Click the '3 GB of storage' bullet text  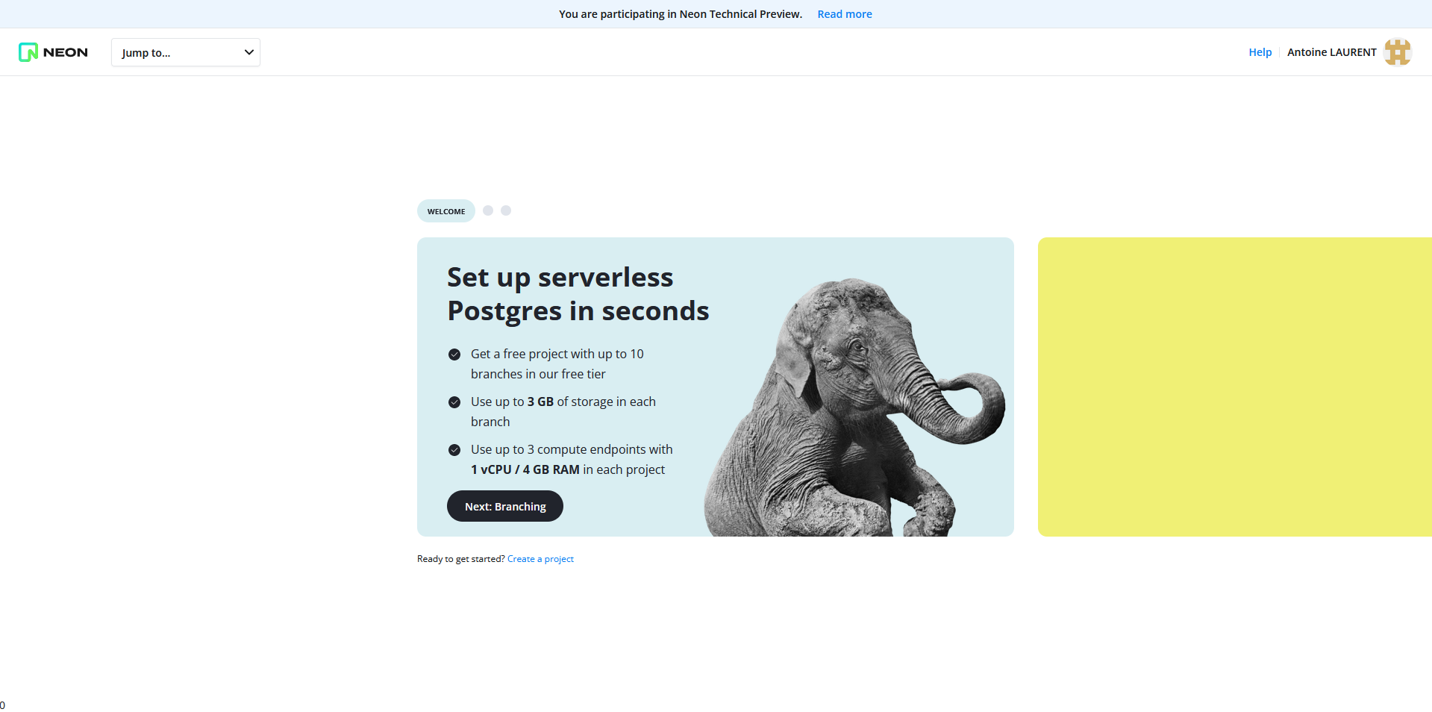point(563,412)
